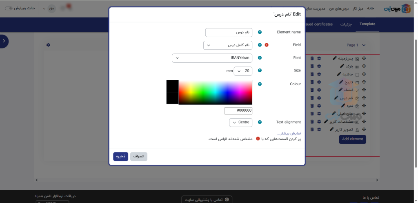Delete the امضاء element
This screenshot has width=418, height=203.
(x=312, y=90)
